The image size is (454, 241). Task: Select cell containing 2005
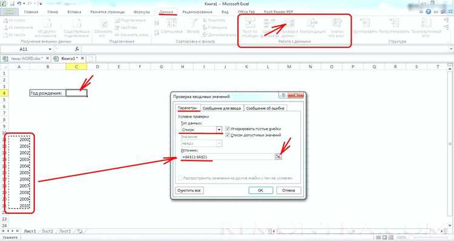pyautogui.click(x=19, y=173)
